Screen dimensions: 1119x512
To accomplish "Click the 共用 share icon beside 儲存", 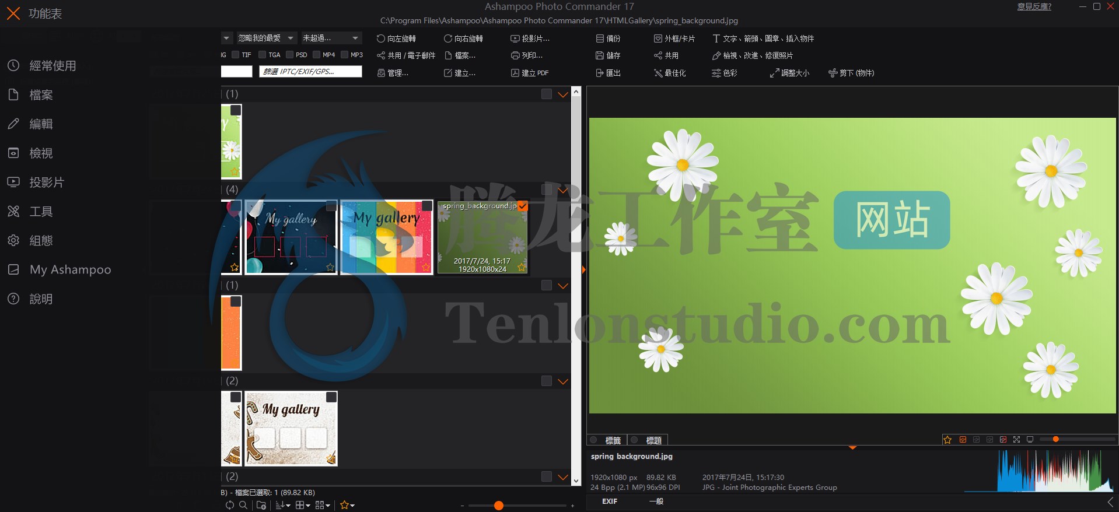I will pyautogui.click(x=666, y=55).
